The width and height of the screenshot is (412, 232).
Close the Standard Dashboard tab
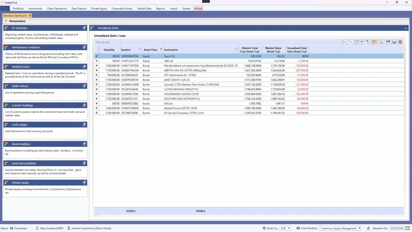30,15
